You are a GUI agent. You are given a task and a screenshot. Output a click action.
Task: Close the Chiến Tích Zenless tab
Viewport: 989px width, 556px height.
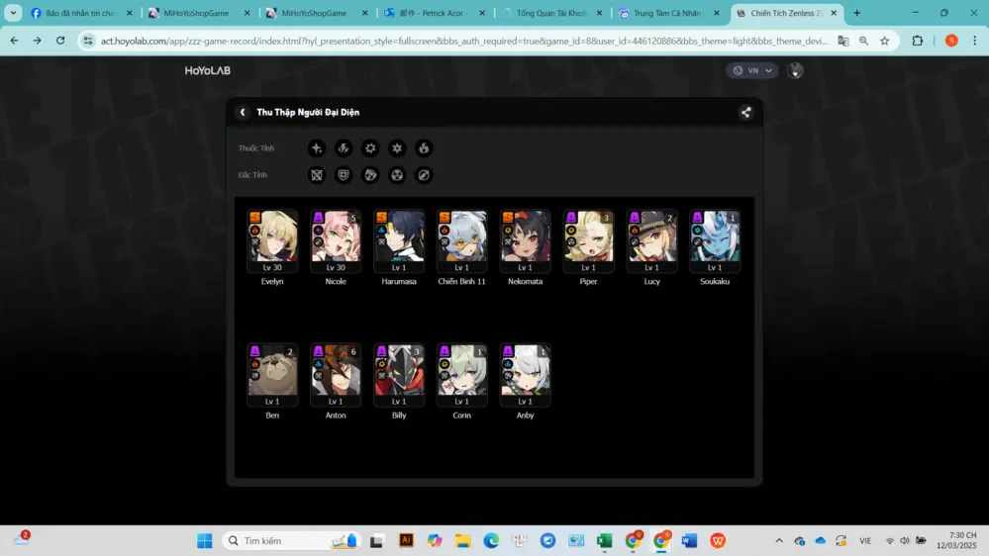coord(834,13)
